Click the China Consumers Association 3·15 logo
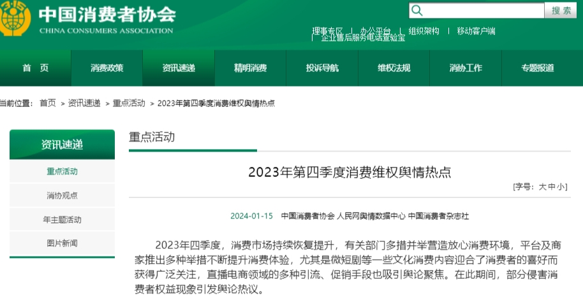583x305 pixels. pyautogui.click(x=15, y=17)
